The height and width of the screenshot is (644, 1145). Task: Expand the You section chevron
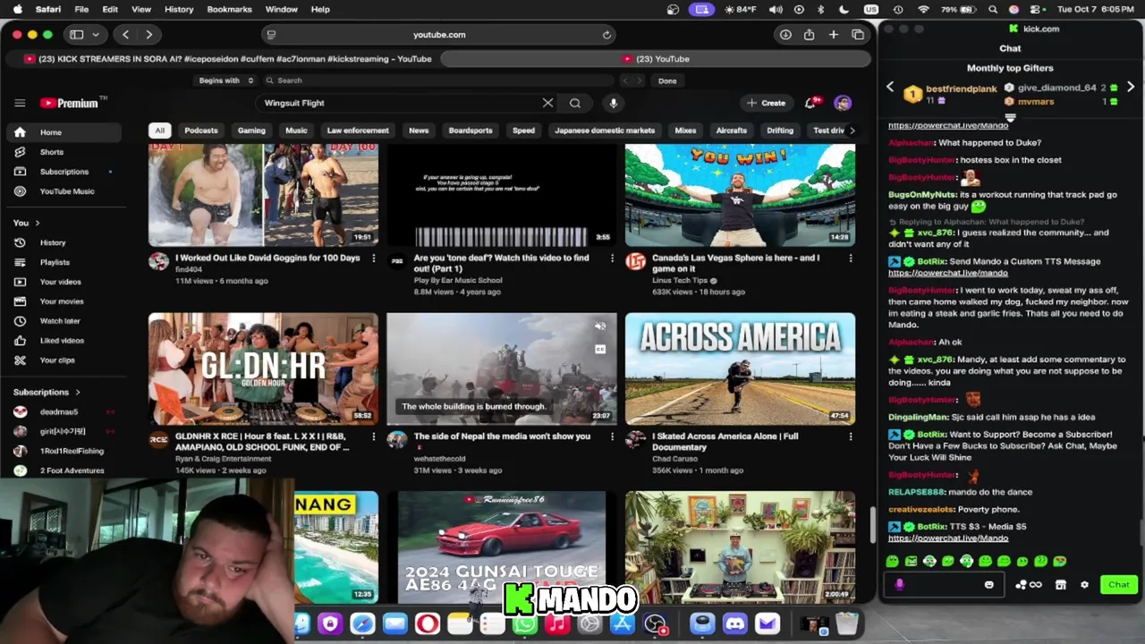pyautogui.click(x=37, y=223)
